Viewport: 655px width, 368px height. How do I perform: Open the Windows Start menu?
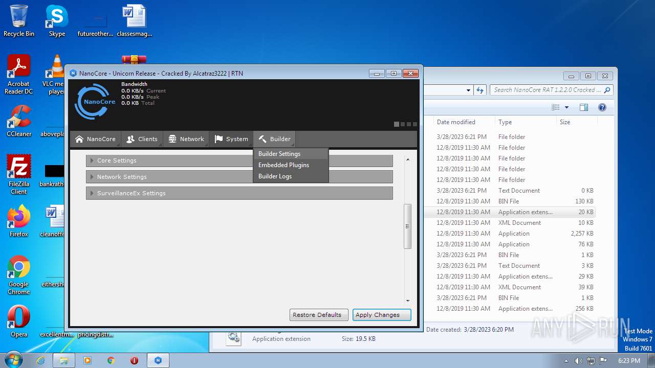pyautogui.click(x=14, y=360)
